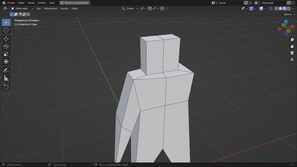297x167 pixels.
Task: Select the Cursor tool in the toolbar
Action: pos(6,30)
